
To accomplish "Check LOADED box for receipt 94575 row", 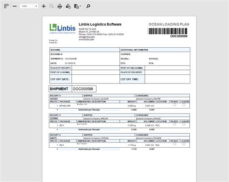I will [184, 144].
